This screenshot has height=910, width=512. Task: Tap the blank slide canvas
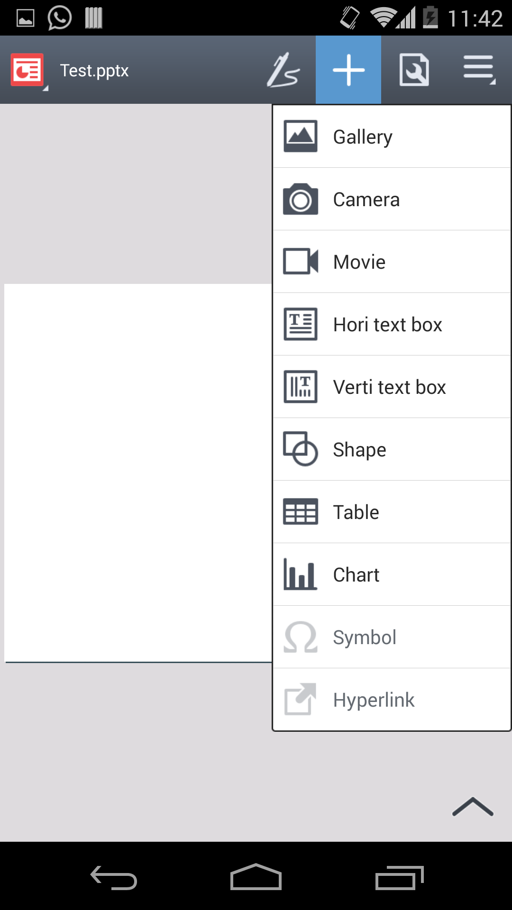[138, 473]
